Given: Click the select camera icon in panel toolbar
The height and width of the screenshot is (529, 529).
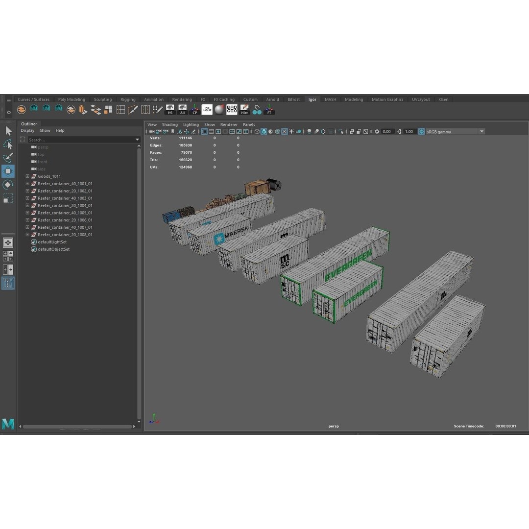Looking at the screenshot, I should tap(151, 132).
